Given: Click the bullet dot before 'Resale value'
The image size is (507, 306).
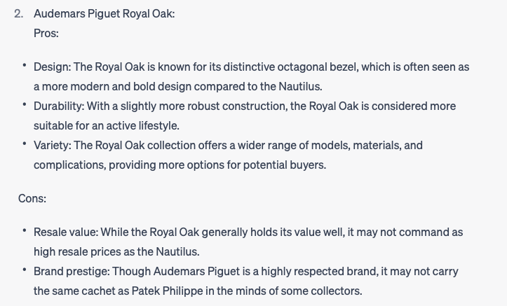Looking at the screenshot, I should click(x=25, y=230).
